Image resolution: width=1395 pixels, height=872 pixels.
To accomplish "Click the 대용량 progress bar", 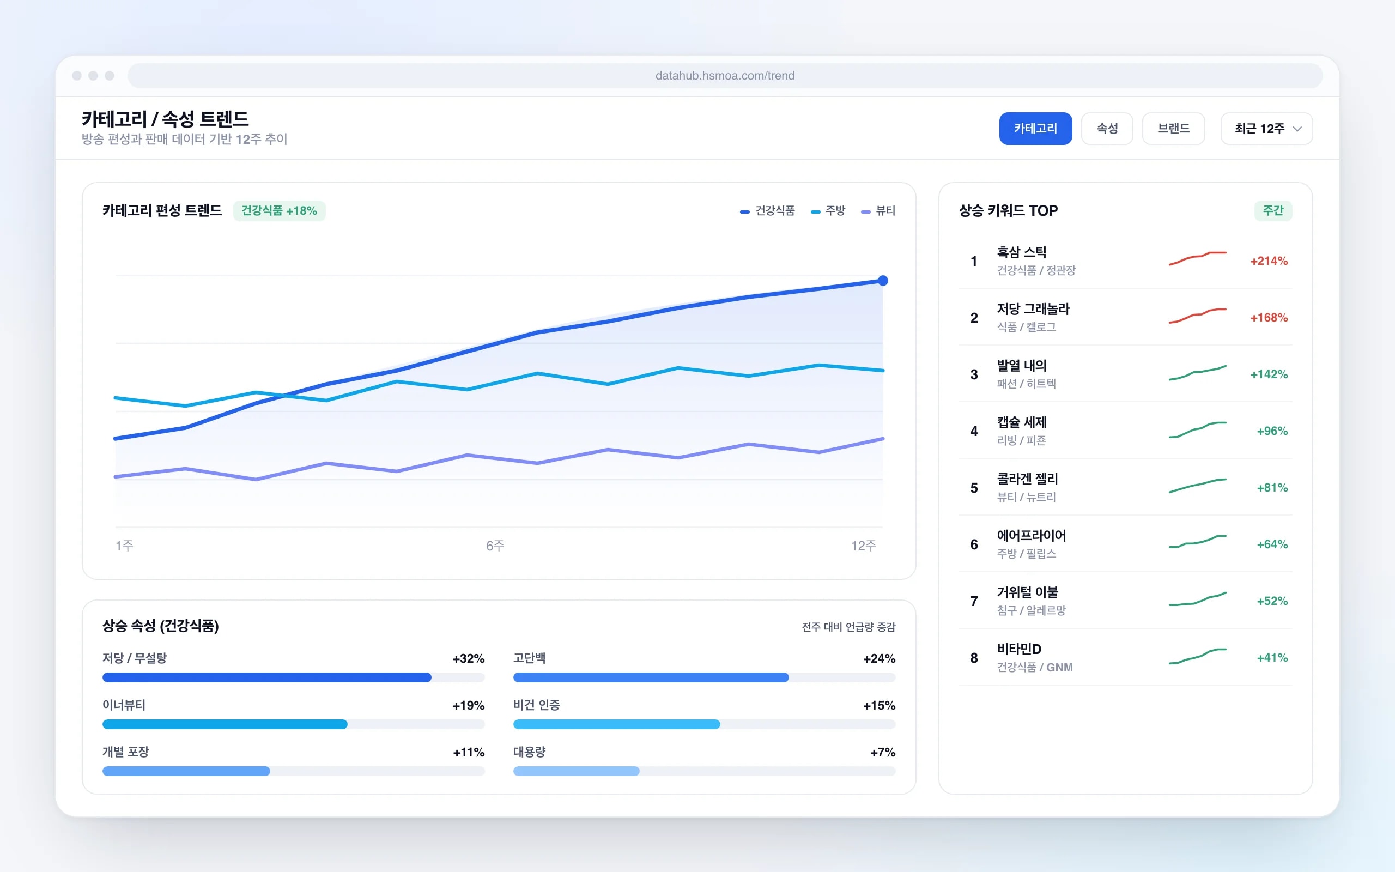I will [x=704, y=771].
